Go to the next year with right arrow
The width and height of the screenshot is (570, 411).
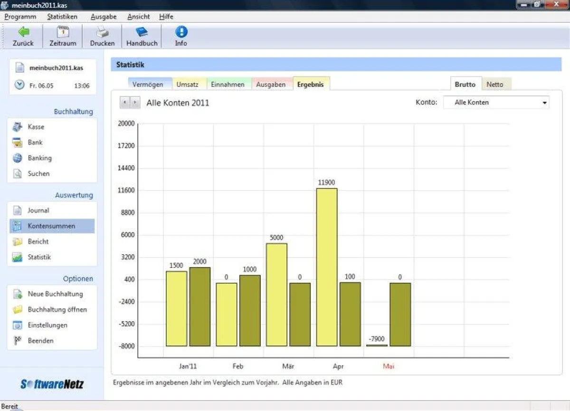(134, 102)
